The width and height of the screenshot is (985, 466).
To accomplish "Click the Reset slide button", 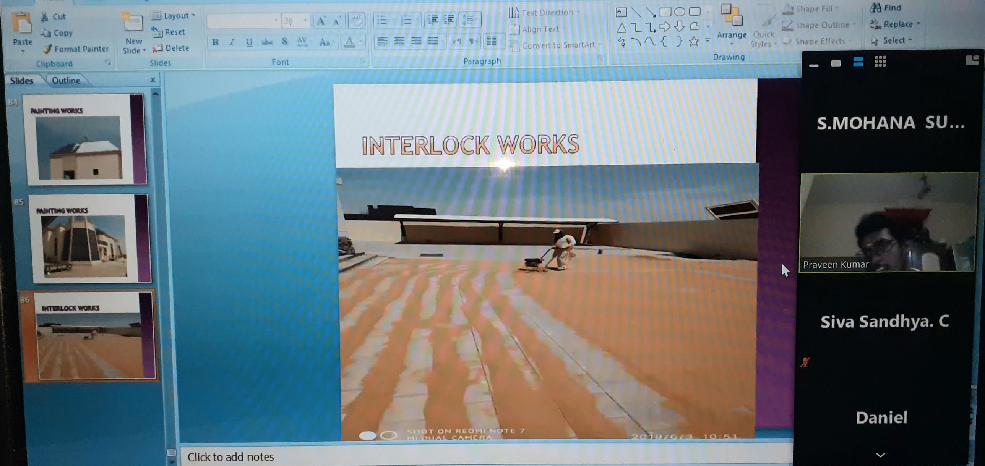I will click(x=169, y=32).
